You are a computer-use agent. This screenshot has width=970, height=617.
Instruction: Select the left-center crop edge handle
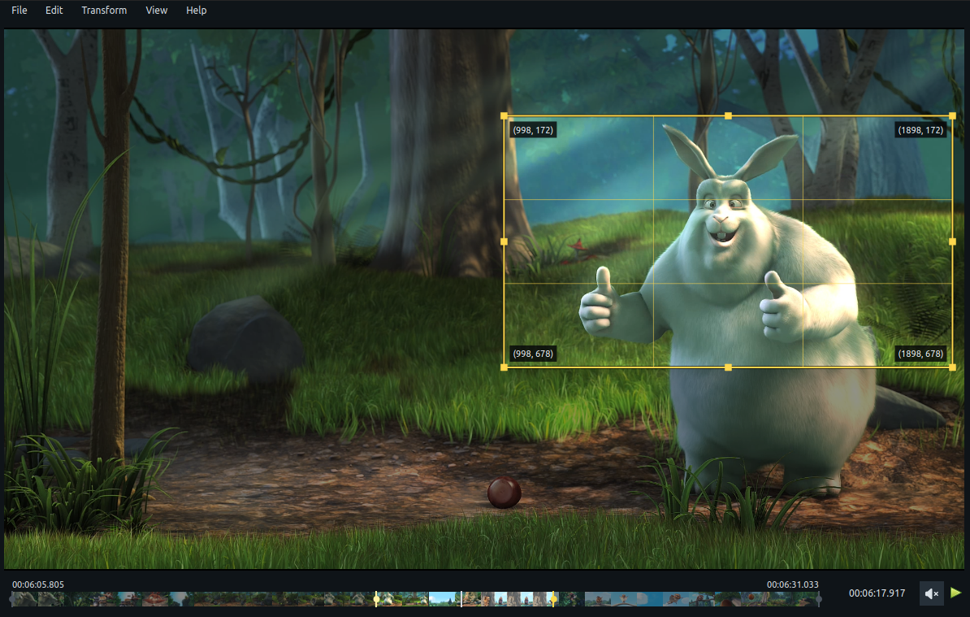(504, 241)
